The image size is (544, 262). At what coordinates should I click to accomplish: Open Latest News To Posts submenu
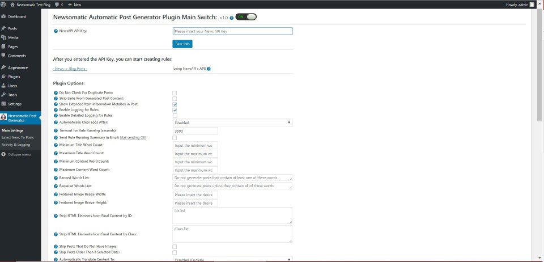click(18, 137)
